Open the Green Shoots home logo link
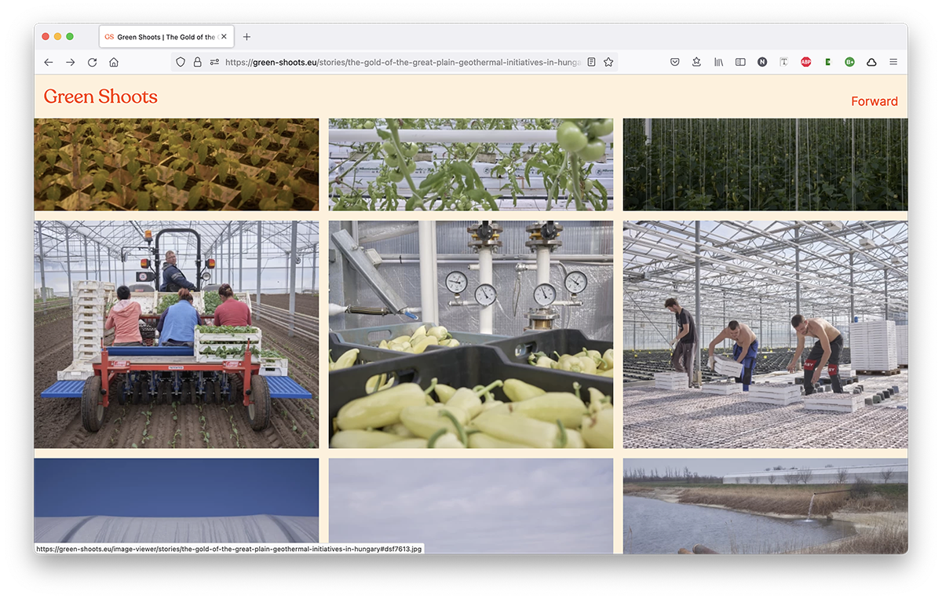Image resolution: width=942 pixels, height=599 pixels. pos(100,97)
